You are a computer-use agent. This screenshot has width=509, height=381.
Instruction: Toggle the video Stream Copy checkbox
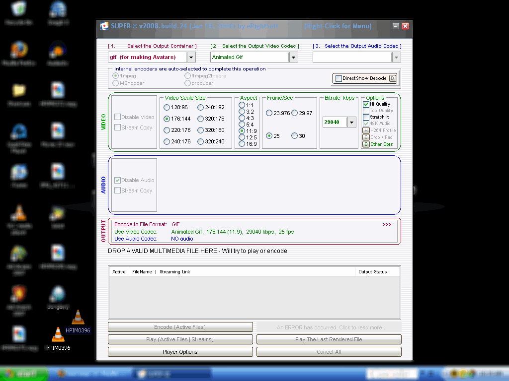coord(117,127)
